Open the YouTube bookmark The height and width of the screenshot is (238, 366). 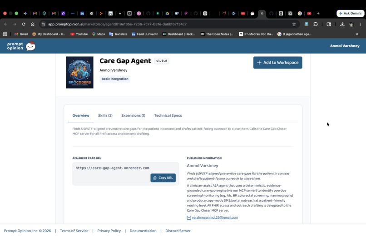click(79, 34)
